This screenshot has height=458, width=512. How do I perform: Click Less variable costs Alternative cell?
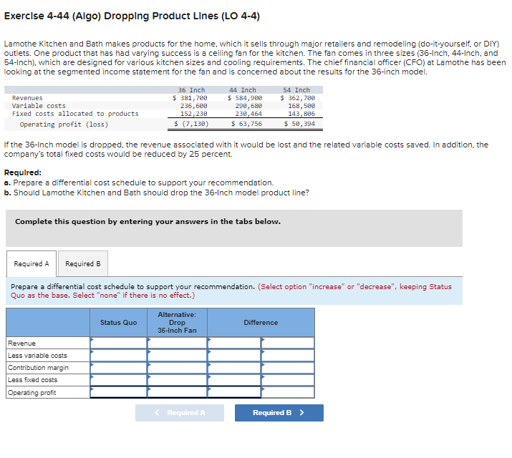coord(177,355)
